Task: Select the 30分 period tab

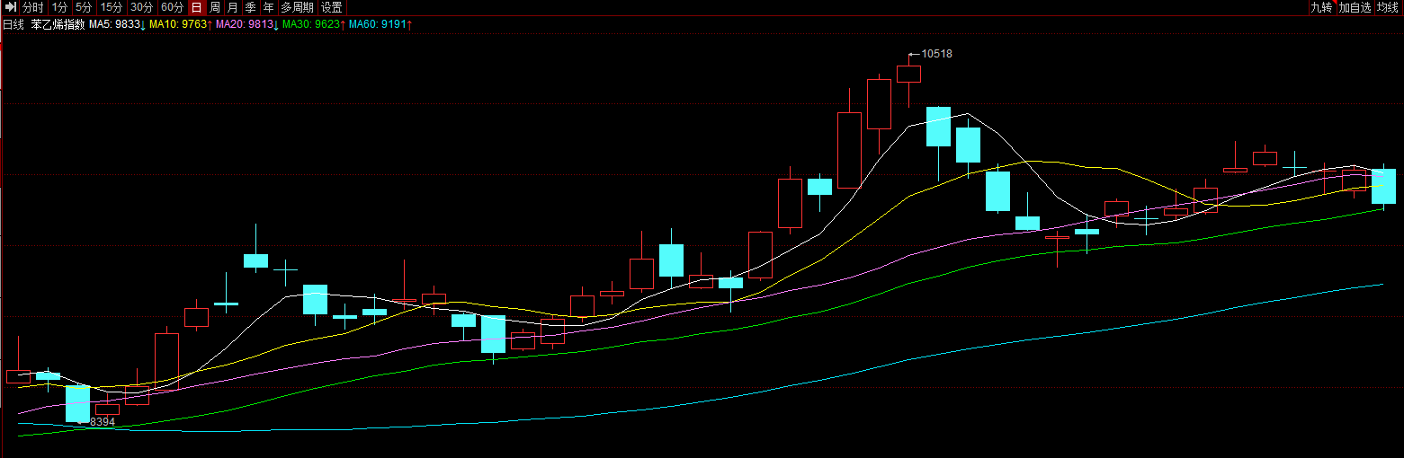Action: [x=141, y=7]
